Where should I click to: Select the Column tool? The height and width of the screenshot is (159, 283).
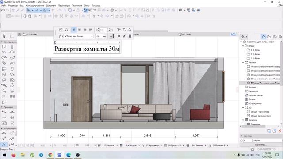12,46
